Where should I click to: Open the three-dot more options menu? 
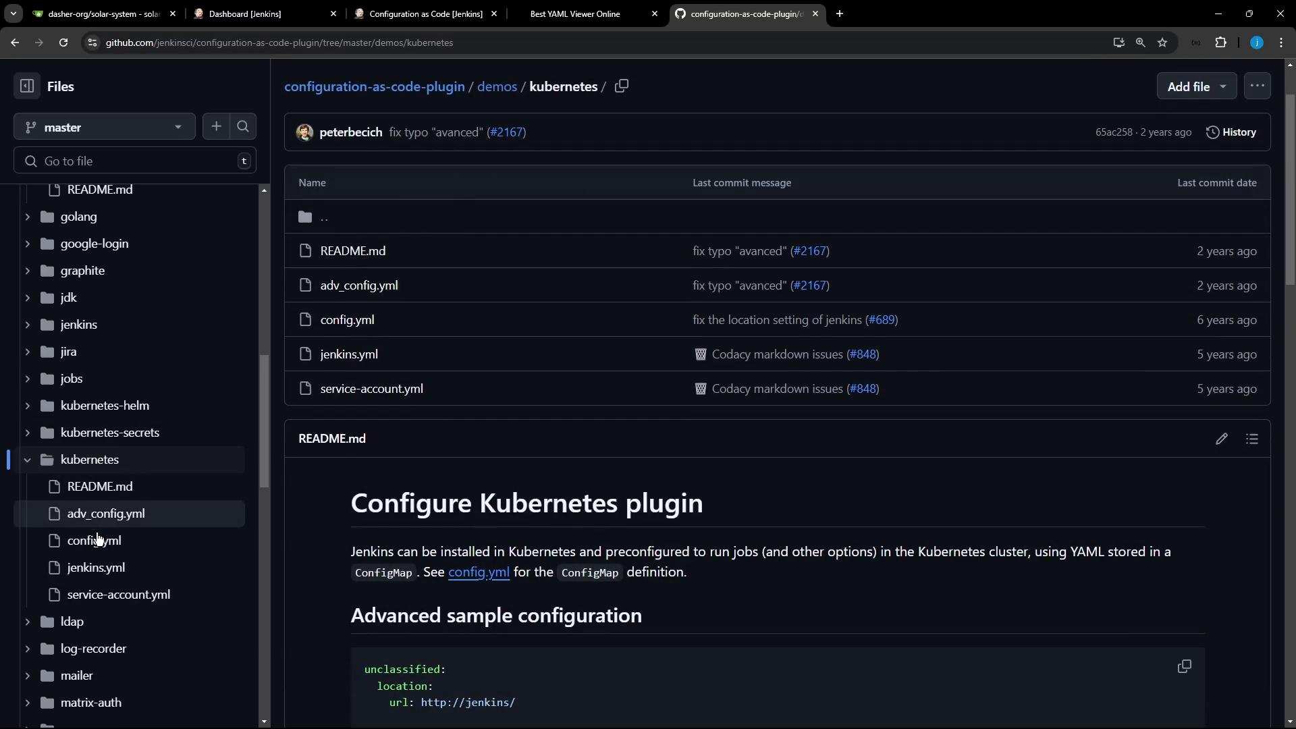point(1257,86)
